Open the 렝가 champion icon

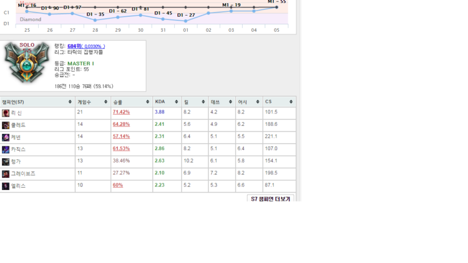pos(6,161)
